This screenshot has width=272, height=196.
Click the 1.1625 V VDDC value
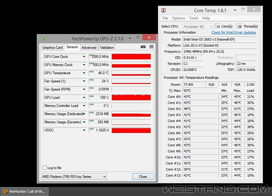click(99, 130)
